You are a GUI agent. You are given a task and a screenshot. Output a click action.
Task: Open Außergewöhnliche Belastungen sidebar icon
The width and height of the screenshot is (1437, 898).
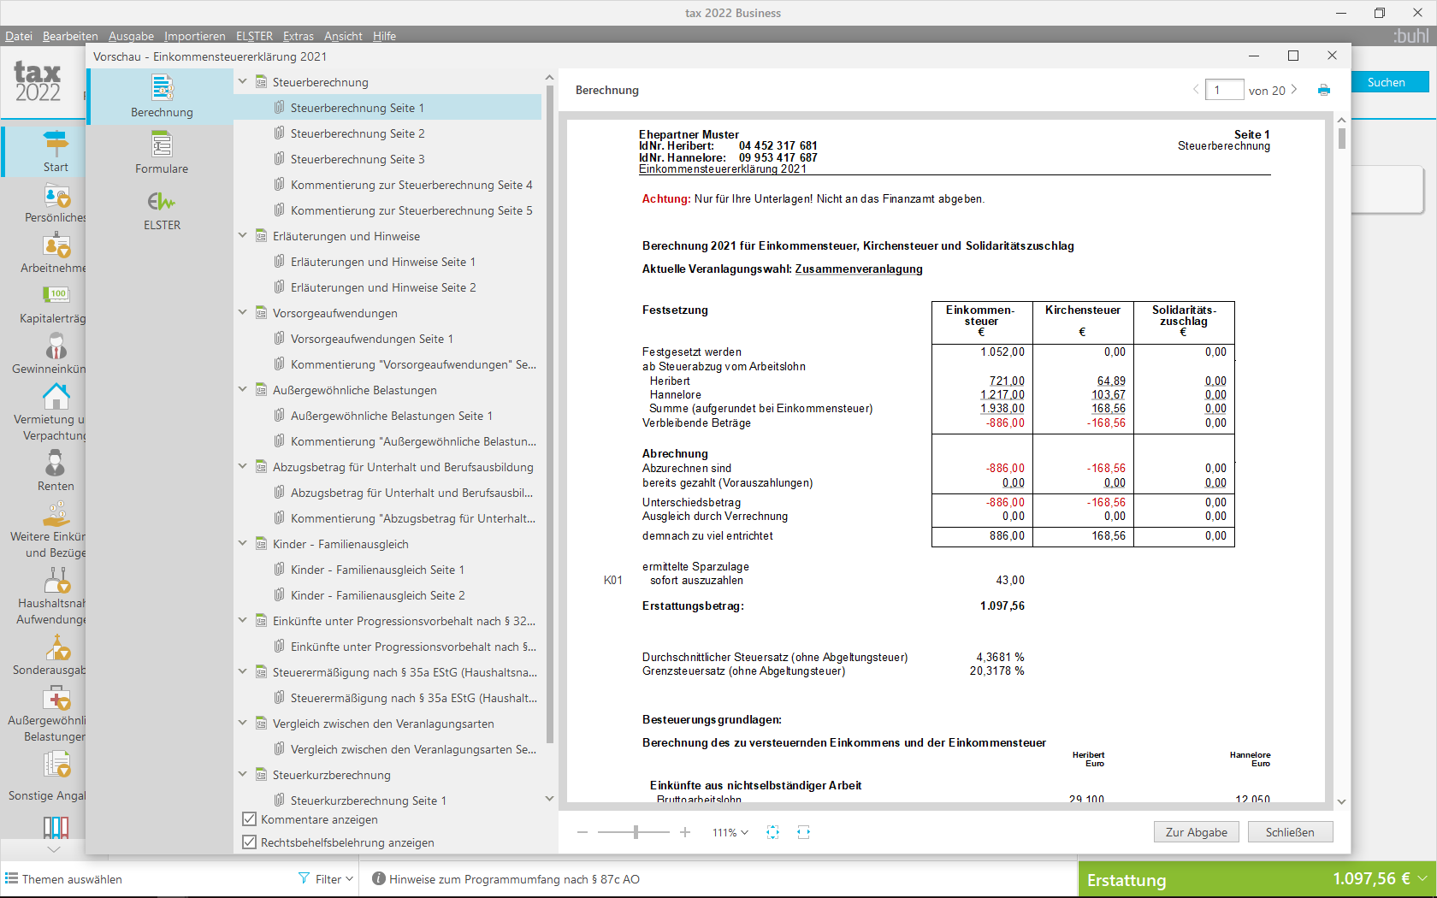point(56,698)
